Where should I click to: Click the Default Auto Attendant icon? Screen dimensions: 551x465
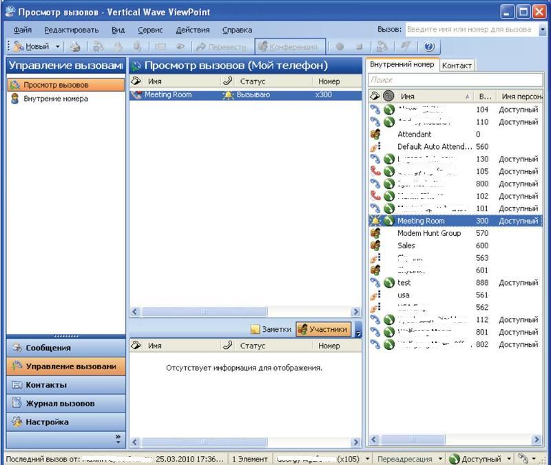click(x=375, y=147)
